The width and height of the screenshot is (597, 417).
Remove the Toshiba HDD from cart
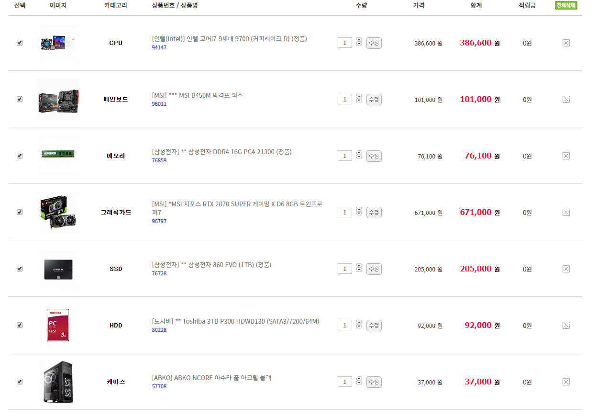click(566, 326)
